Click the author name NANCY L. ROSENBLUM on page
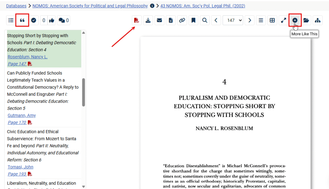 [224, 128]
